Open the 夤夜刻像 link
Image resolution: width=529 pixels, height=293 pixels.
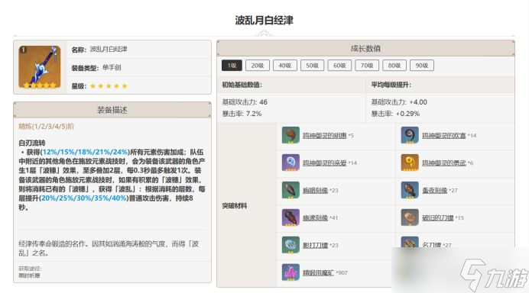tap(434, 191)
